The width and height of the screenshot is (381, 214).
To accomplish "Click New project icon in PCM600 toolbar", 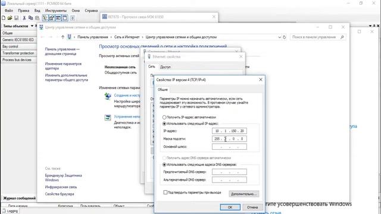I will point(4,18).
